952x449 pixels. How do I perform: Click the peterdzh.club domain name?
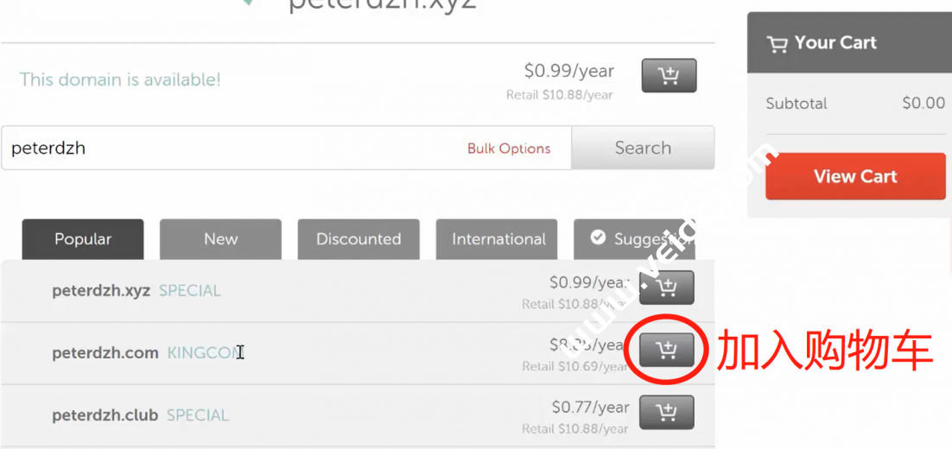point(105,415)
